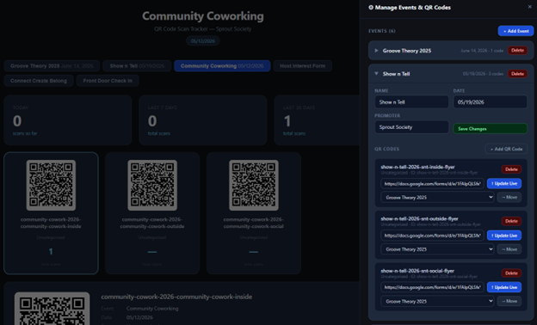Click the details heading 'community-cowork-2026-community-cowork-inside'
The image size is (537, 325).
[x=176, y=297]
